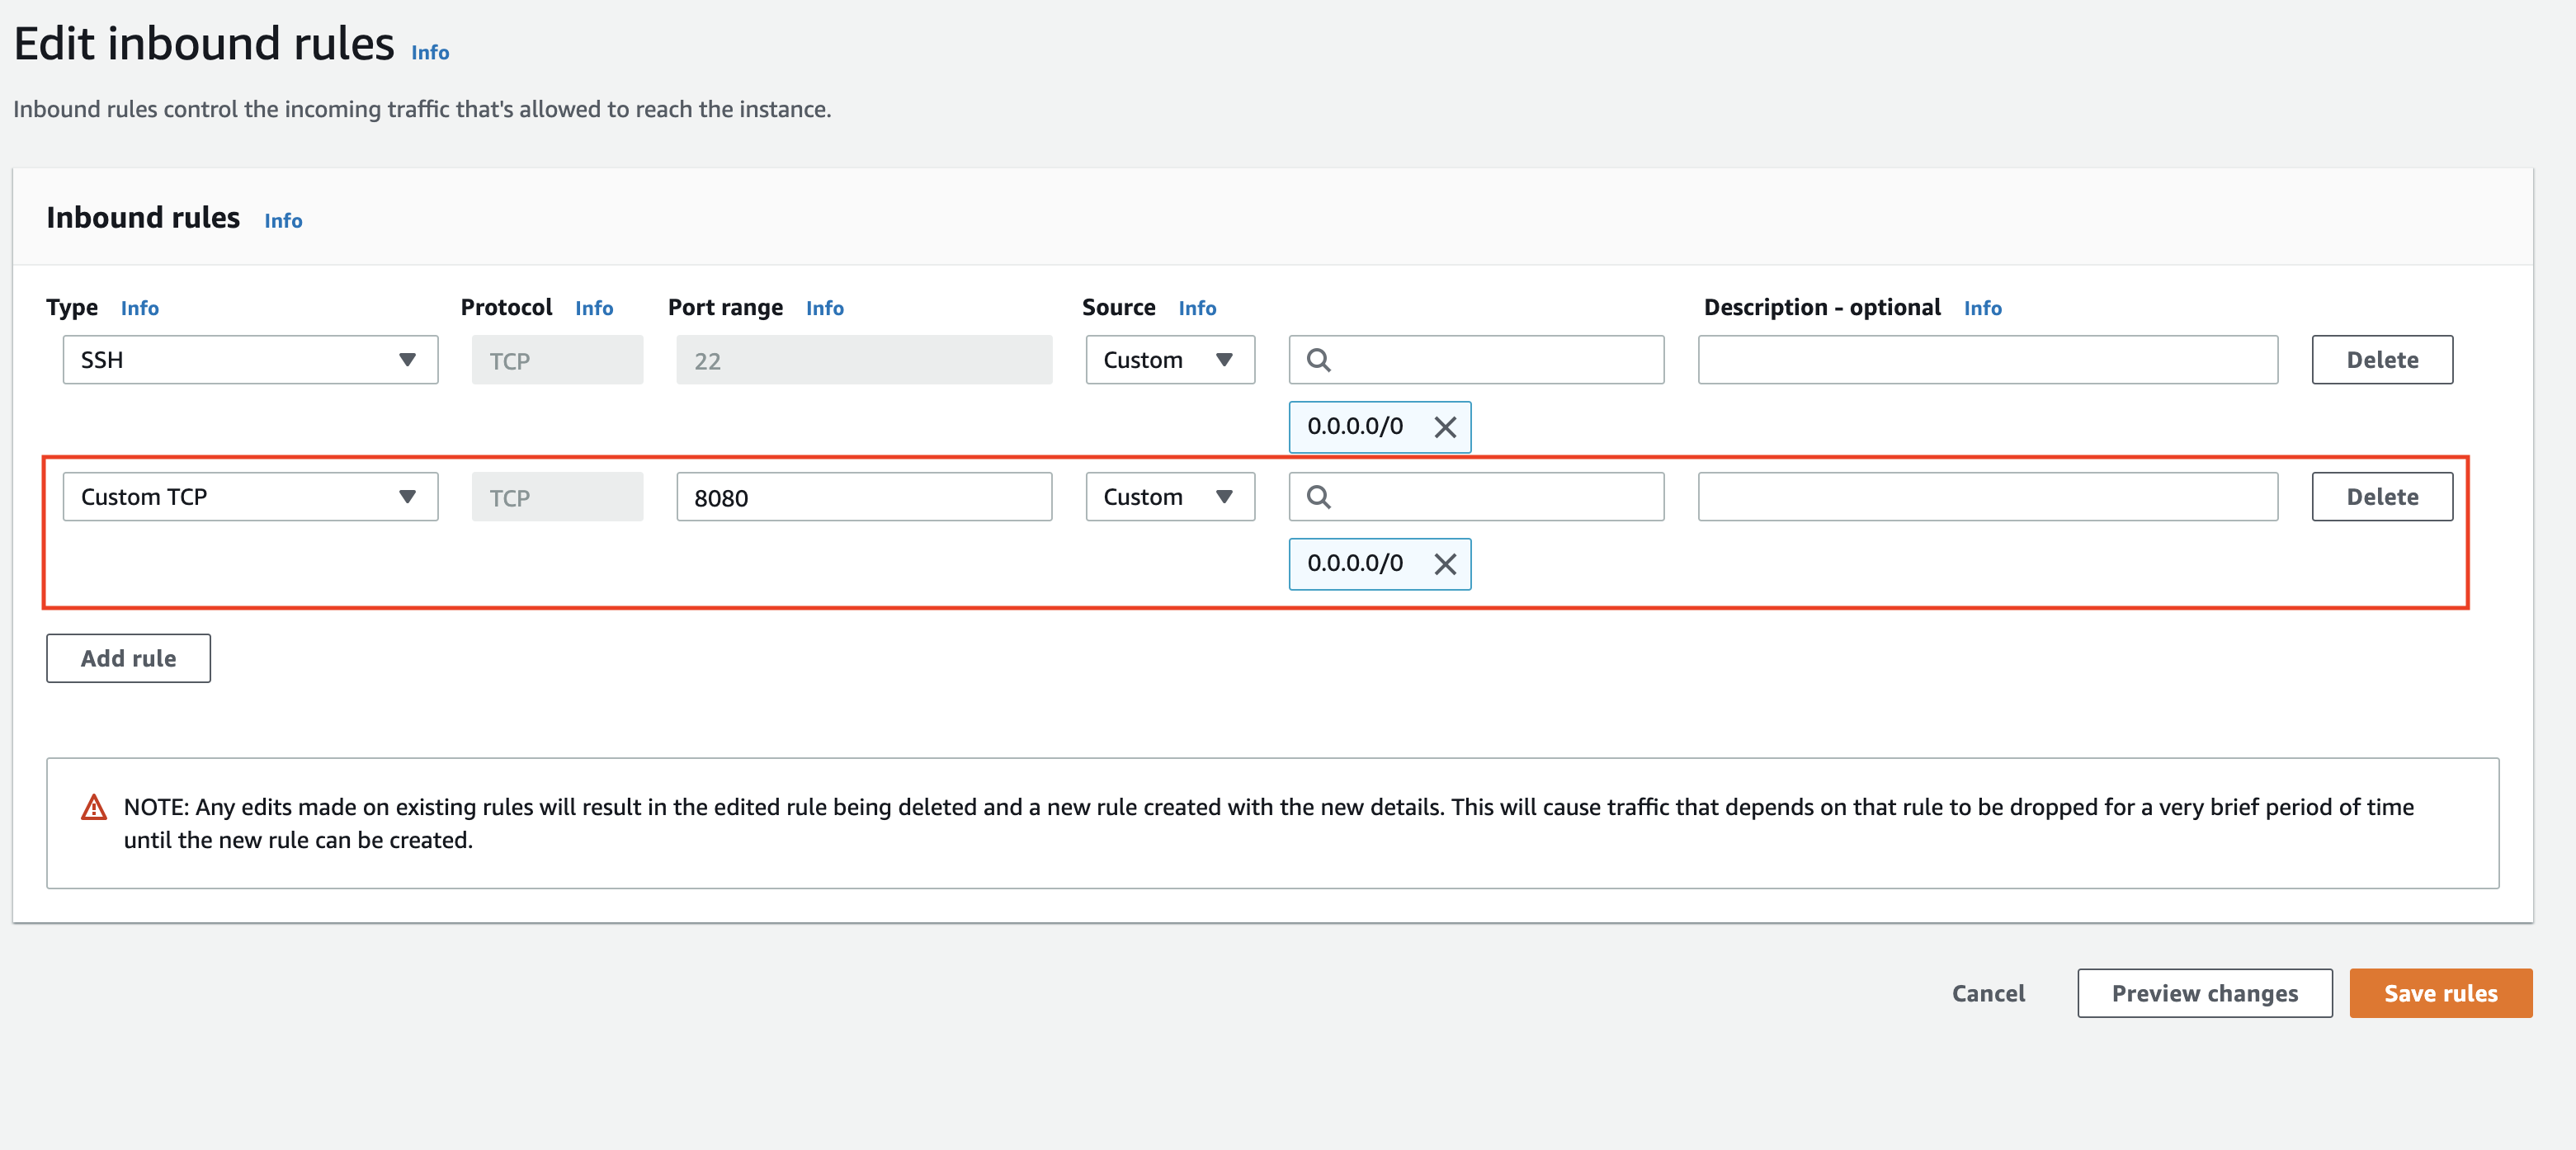Screen dimensions: 2576x1150
Task: Open the SSH type dropdown
Action: [250, 360]
